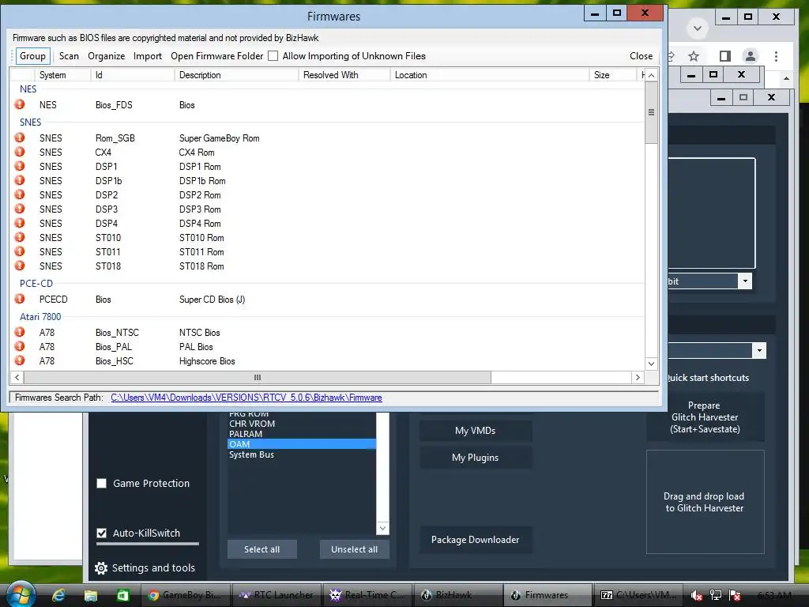Image resolution: width=809 pixels, height=607 pixels.
Task: Open the combo box above Quick start shortcuts
Action: (x=759, y=350)
